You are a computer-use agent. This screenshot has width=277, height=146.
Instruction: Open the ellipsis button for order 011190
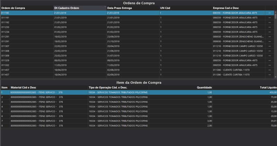pos(269,13)
